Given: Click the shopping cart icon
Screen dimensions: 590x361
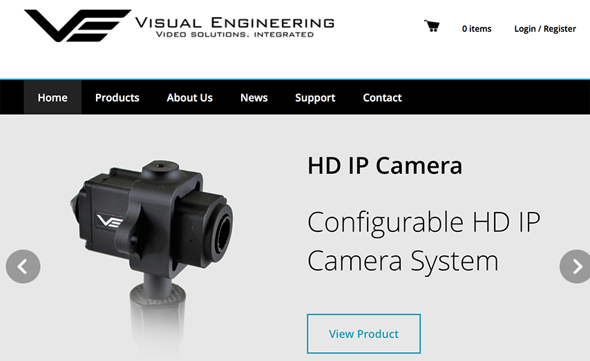Looking at the screenshot, I should click(x=432, y=26).
